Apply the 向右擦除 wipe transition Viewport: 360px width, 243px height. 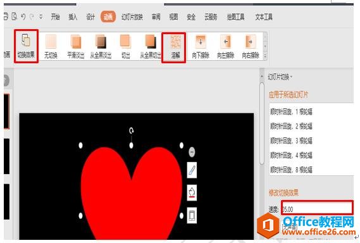tap(251, 46)
